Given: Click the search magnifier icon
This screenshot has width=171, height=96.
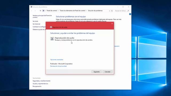Looking at the screenshot, I should tap(128, 11).
